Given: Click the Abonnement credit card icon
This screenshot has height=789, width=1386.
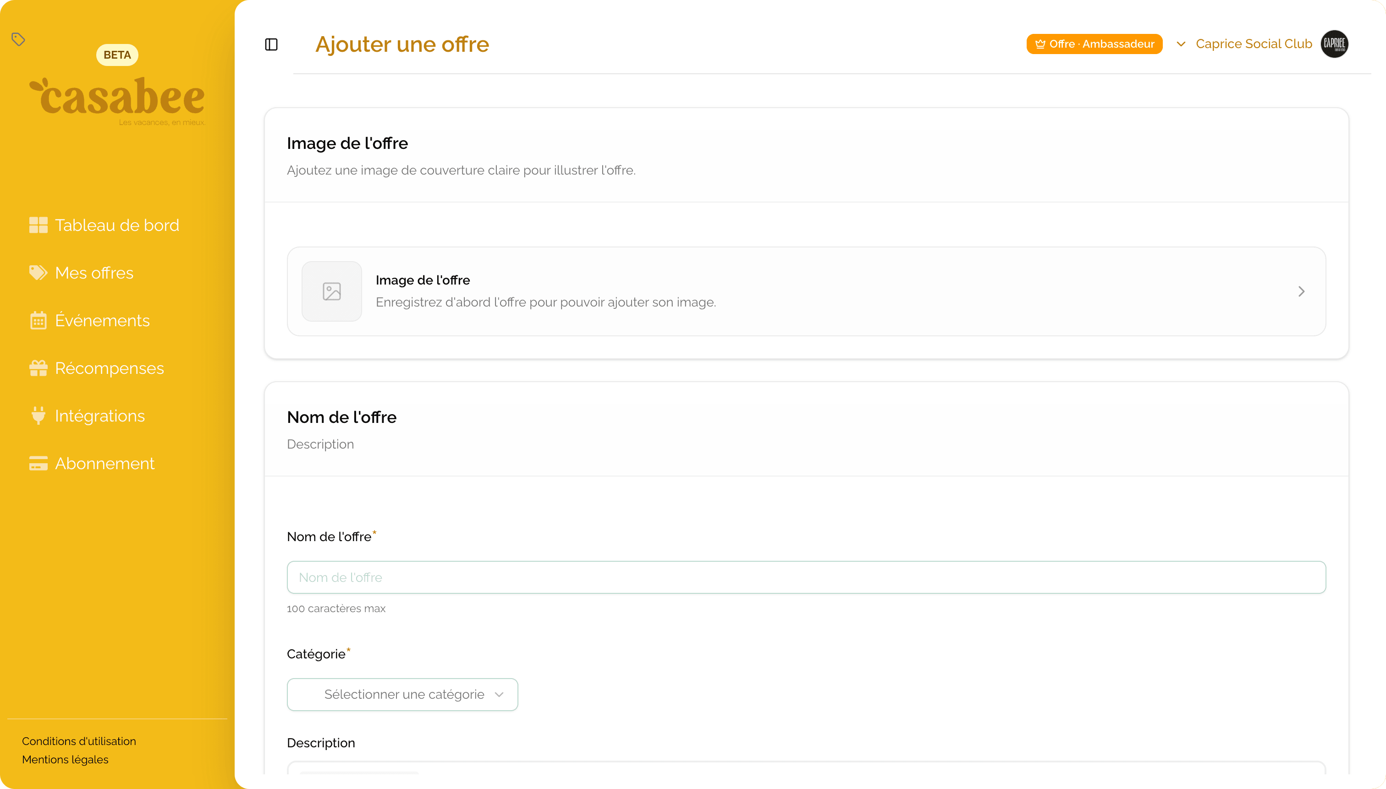Looking at the screenshot, I should (38, 463).
